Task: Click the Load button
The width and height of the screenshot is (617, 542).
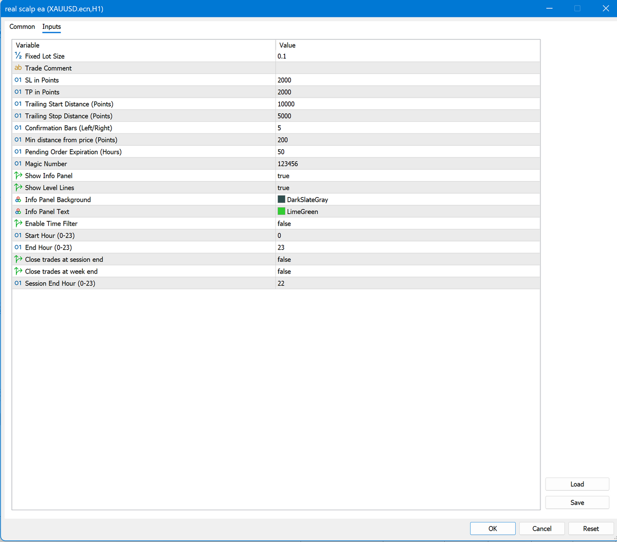Action: pyautogui.click(x=577, y=484)
